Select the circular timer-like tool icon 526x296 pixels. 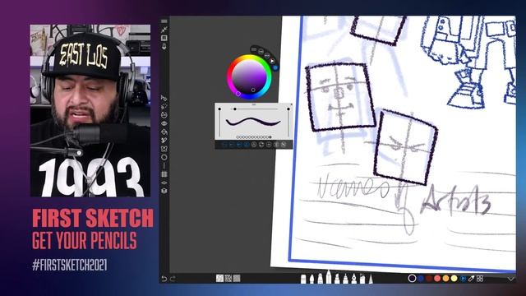[164, 115]
